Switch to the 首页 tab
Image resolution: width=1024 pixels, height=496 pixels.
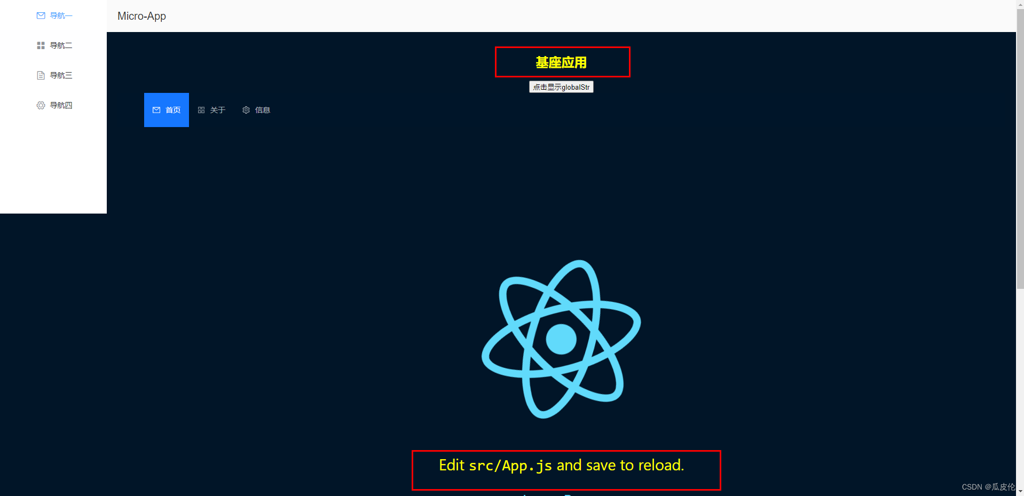tap(167, 110)
